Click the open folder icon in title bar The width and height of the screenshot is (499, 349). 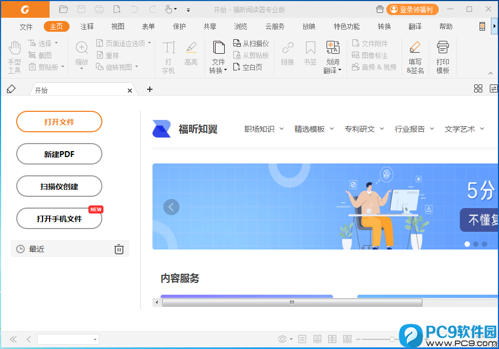[64, 9]
